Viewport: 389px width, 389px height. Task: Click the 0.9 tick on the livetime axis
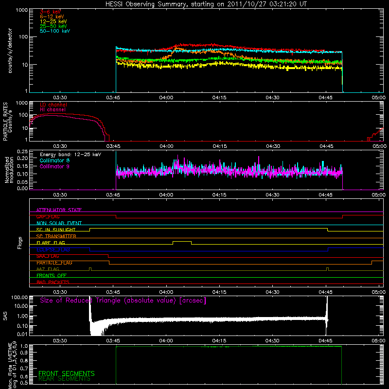(25, 352)
